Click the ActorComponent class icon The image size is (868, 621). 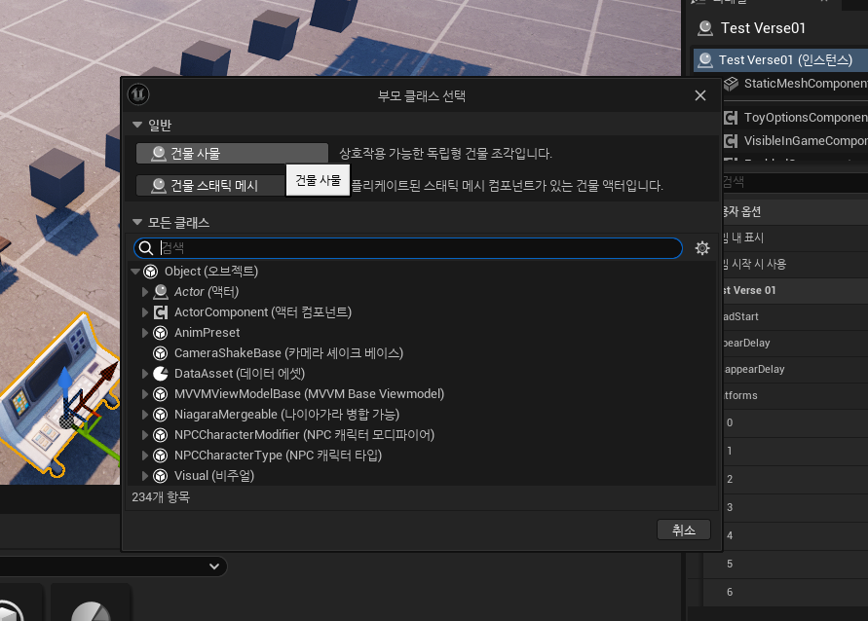tap(161, 312)
